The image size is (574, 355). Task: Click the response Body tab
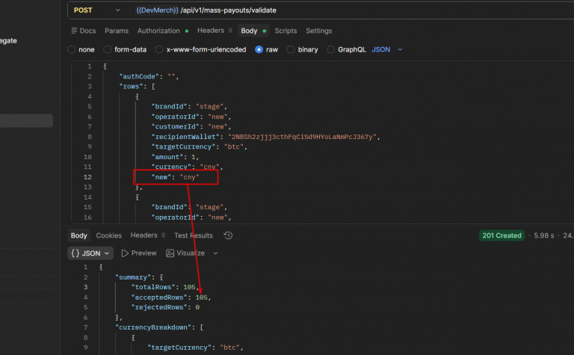tap(79, 235)
